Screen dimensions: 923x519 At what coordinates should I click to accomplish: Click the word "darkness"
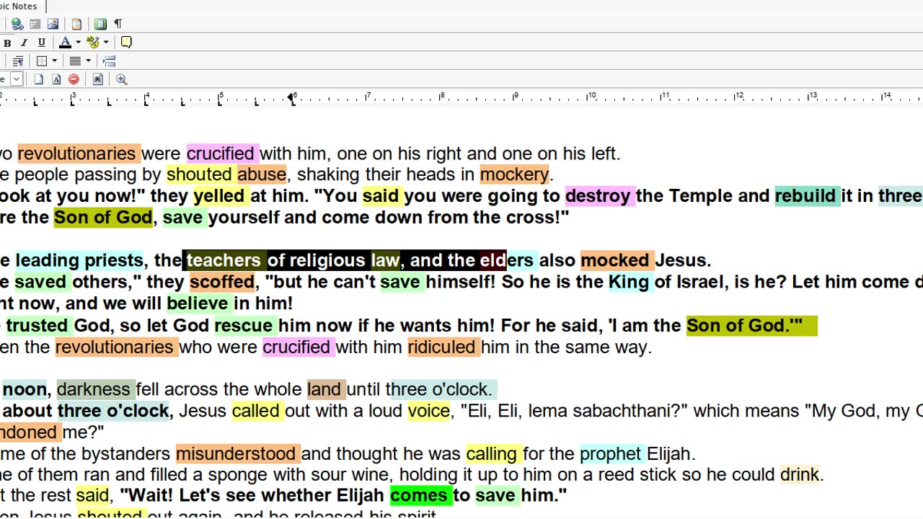[x=94, y=389]
